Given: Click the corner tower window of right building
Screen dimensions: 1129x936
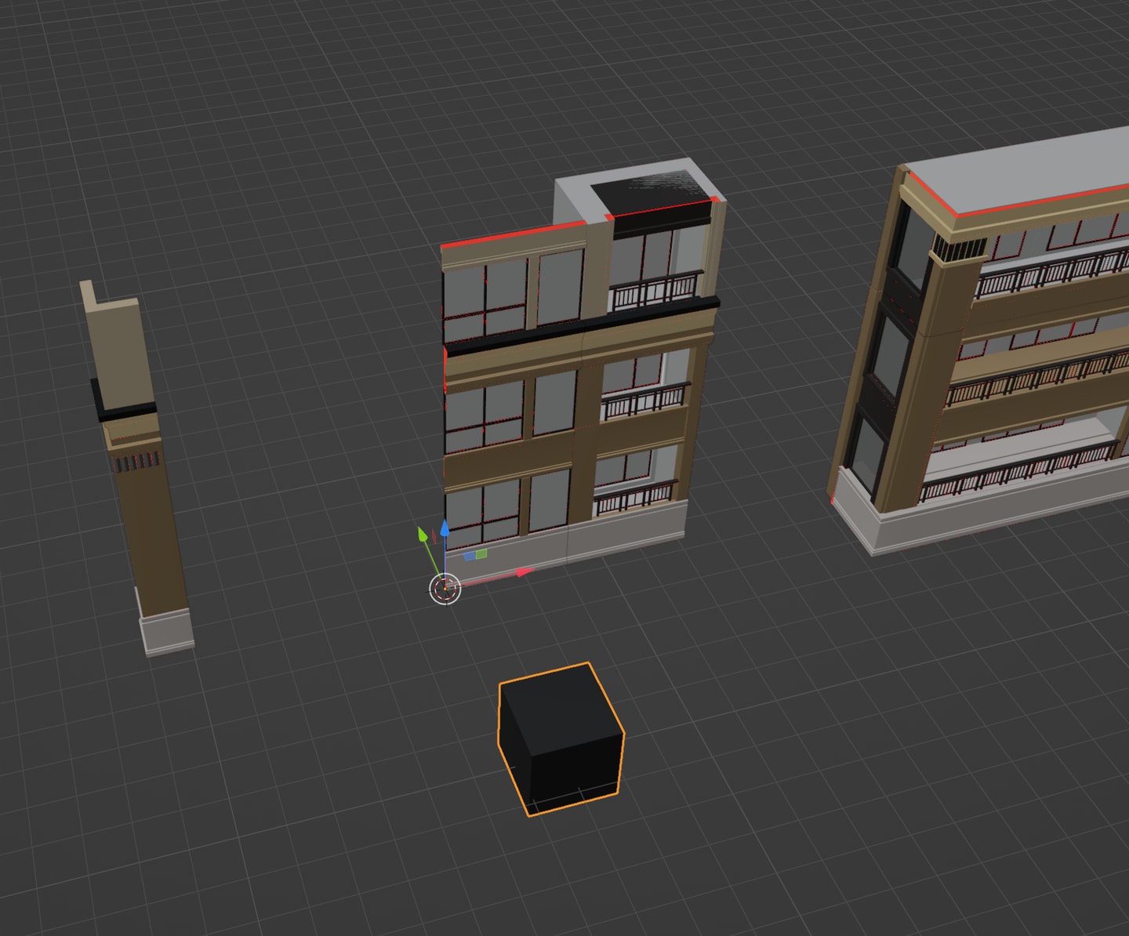Looking at the screenshot, I should pyautogui.click(x=888, y=354).
